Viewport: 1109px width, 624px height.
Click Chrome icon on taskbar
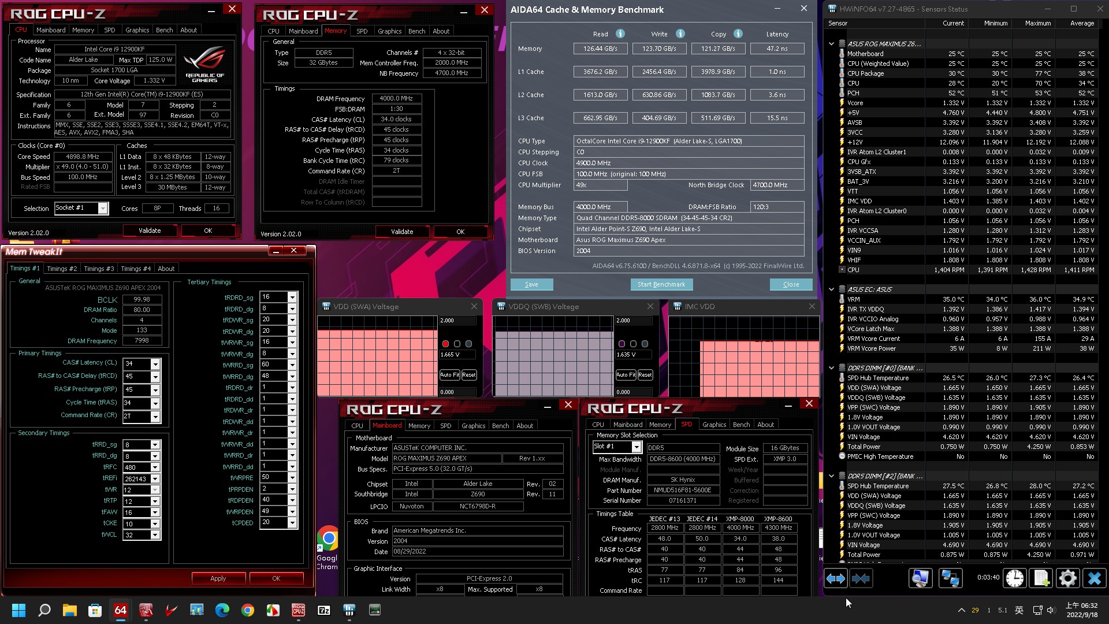248,610
